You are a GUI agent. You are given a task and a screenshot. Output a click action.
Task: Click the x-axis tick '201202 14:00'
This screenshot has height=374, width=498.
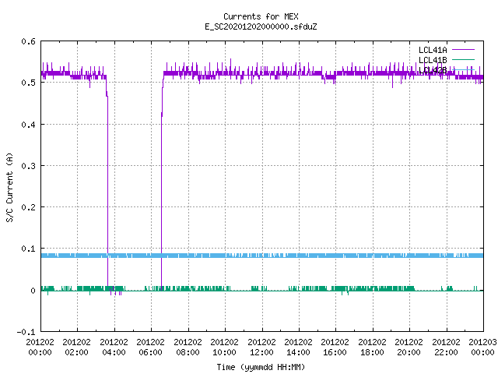click(x=298, y=347)
